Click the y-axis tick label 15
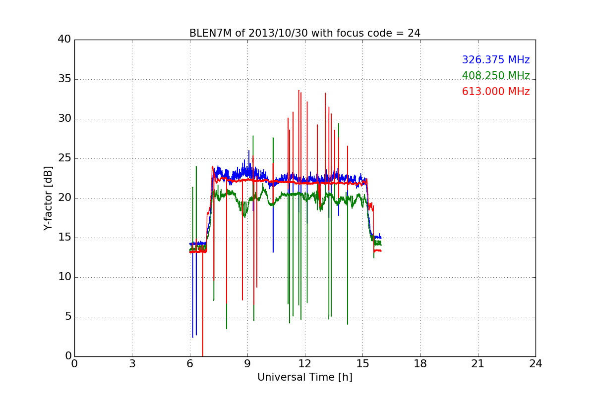595x396 pixels. 64,238
